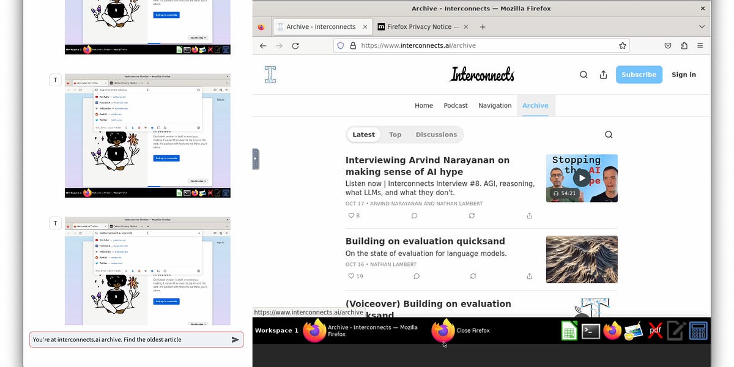734x367 pixels.
Task: Click the Sign in link
Action: click(x=684, y=75)
